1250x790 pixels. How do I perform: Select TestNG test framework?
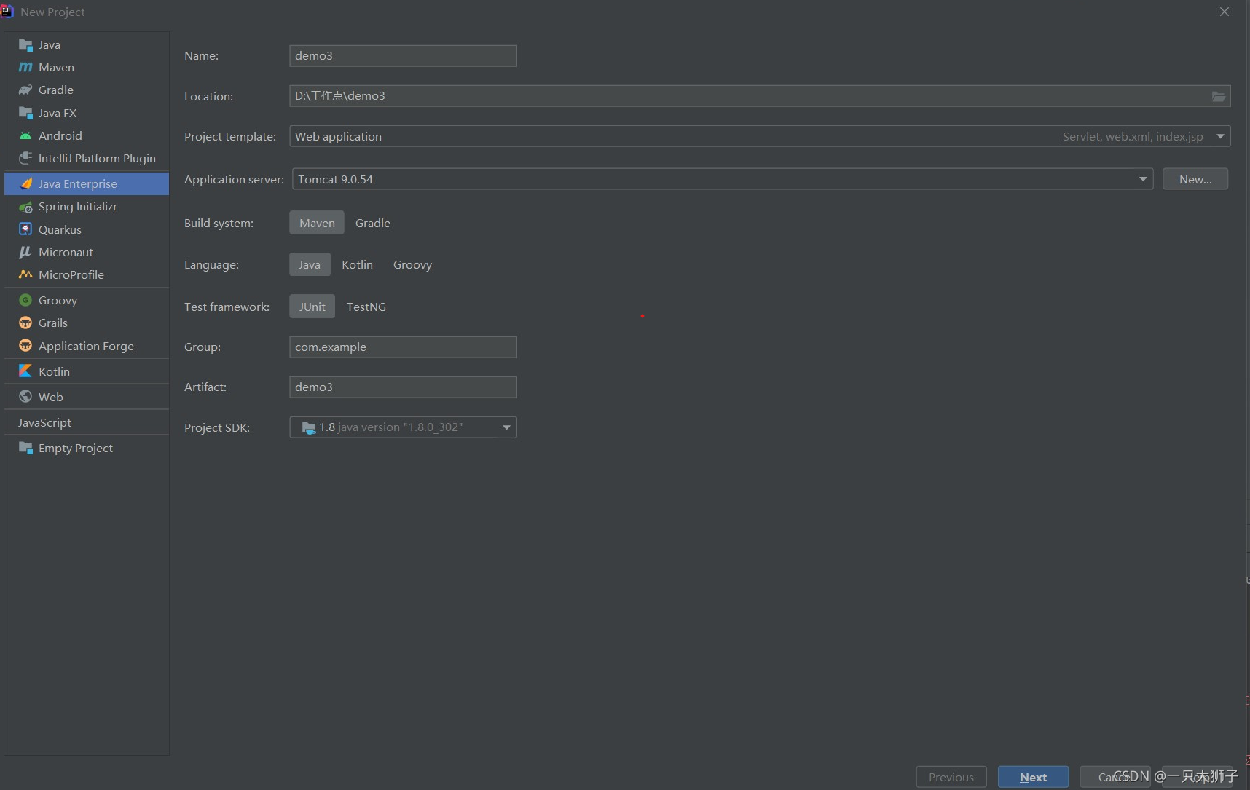coord(366,307)
